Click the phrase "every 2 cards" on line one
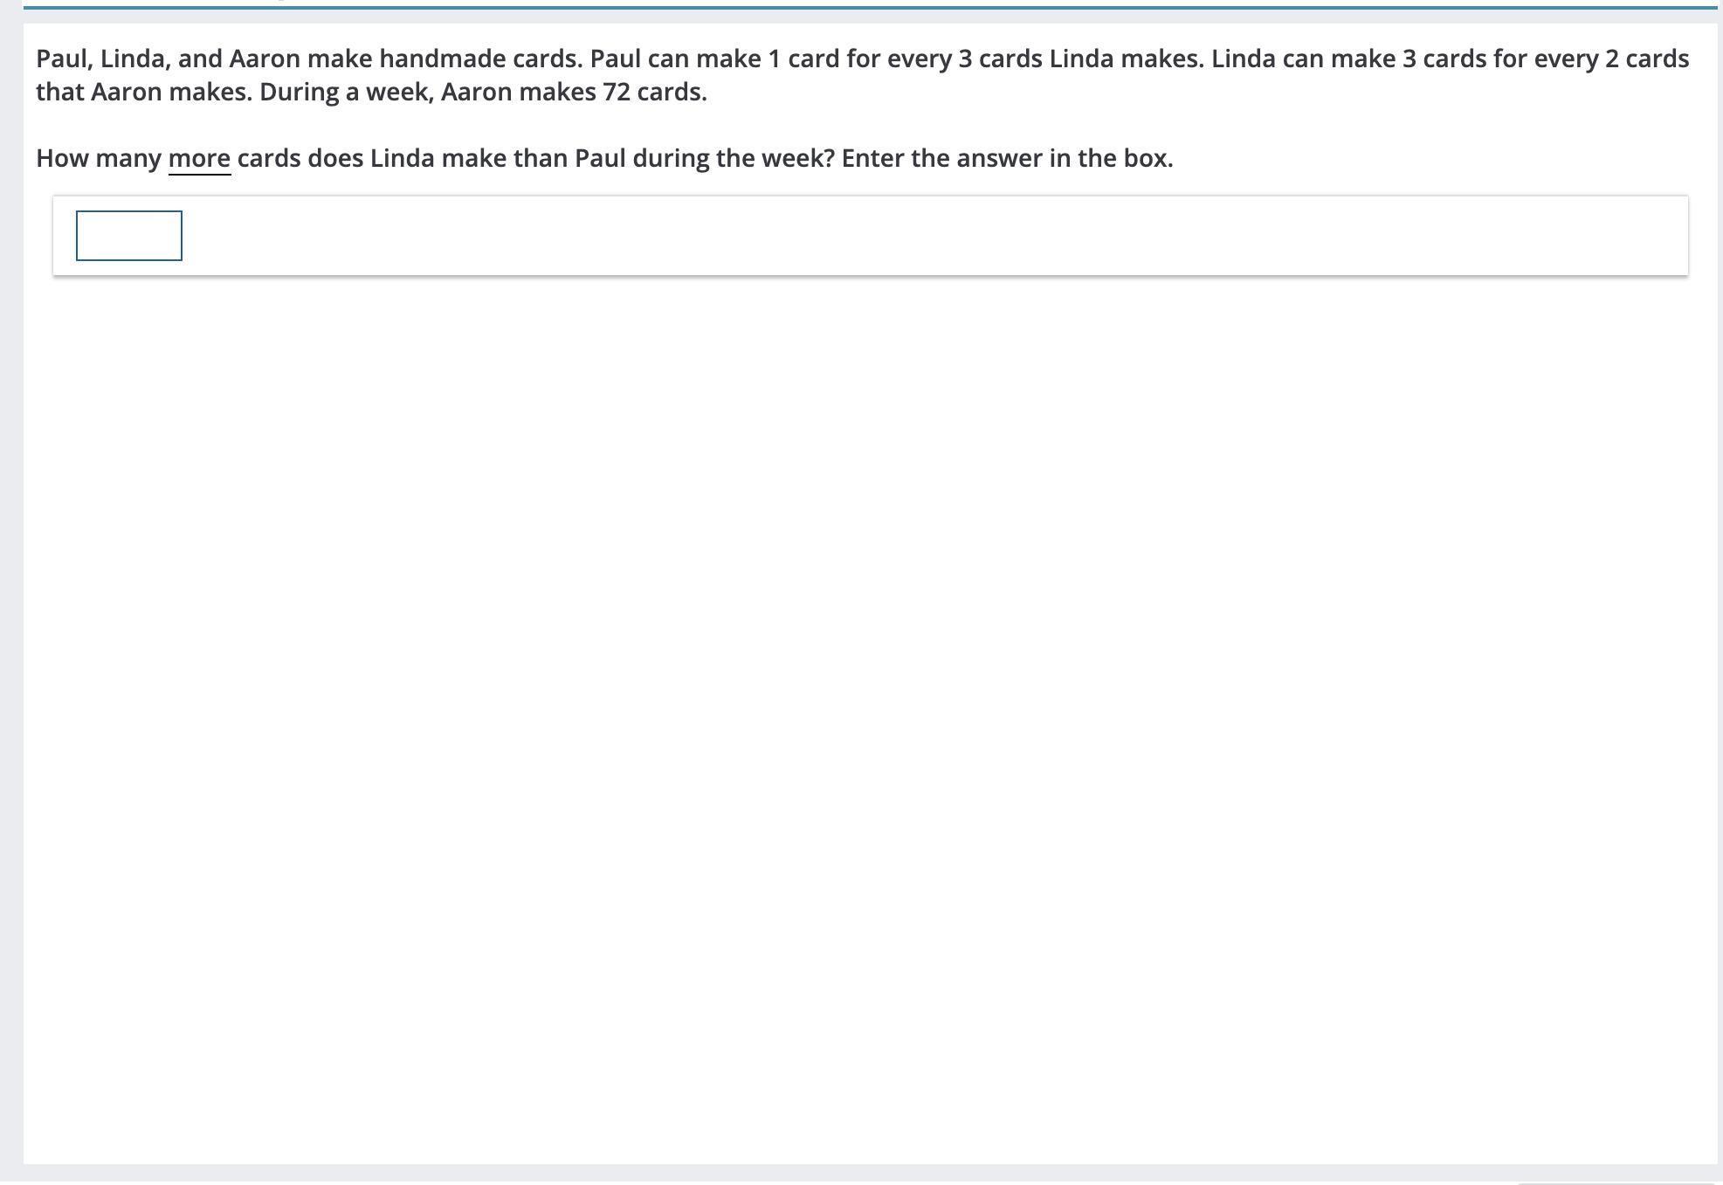 tap(1611, 59)
